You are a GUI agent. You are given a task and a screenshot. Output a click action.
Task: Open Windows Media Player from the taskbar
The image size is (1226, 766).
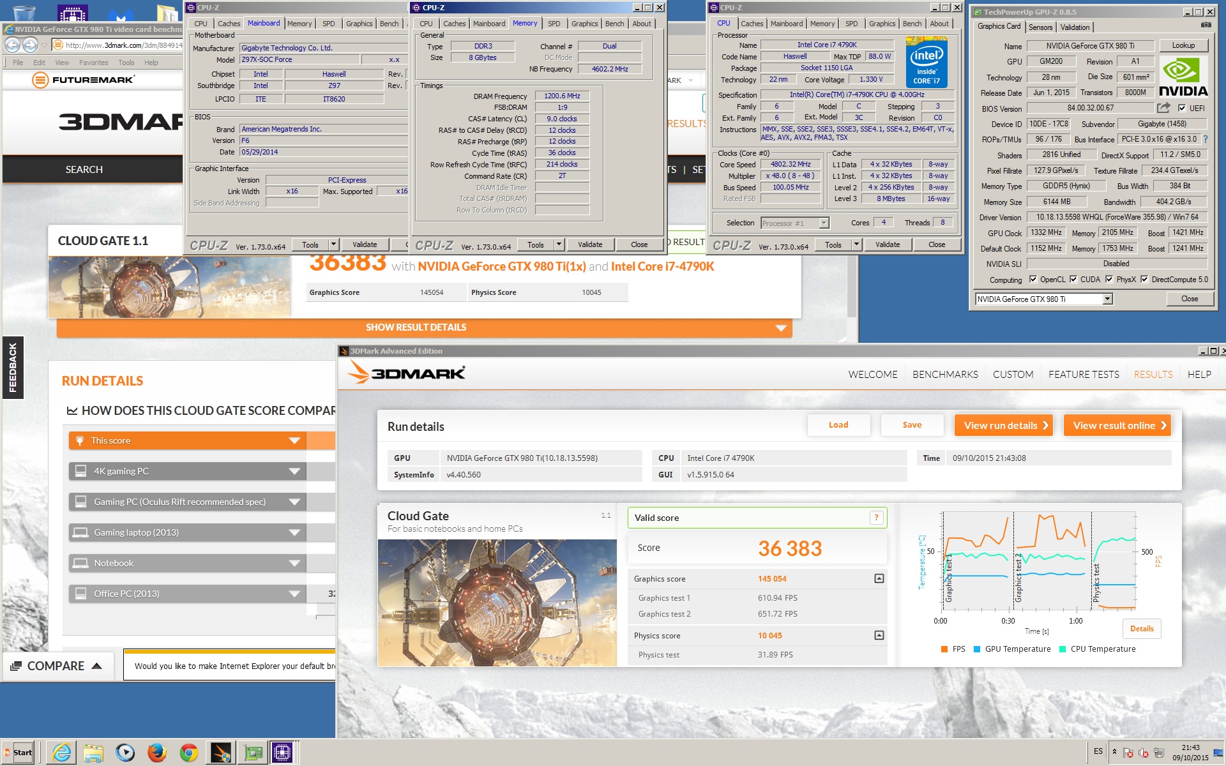click(x=125, y=753)
